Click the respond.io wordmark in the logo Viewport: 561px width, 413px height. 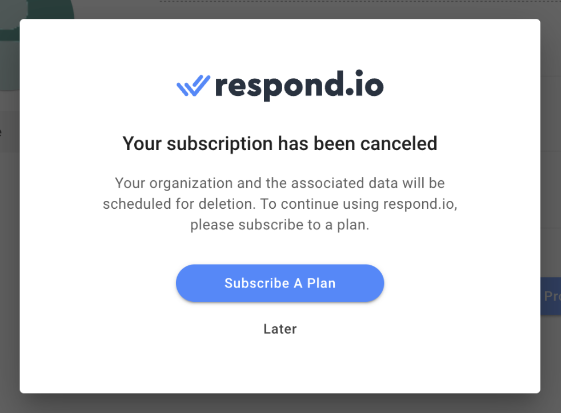299,86
